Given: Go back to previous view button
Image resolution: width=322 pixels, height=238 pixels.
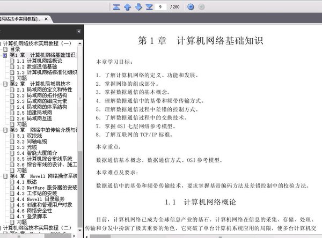Looking at the screenshot, I should pyautogui.click(x=191, y=7).
